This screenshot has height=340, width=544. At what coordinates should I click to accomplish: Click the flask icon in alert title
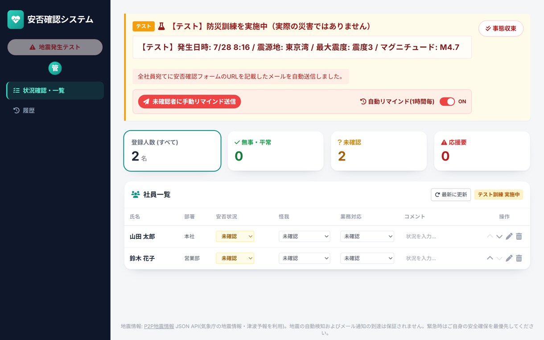pyautogui.click(x=161, y=26)
